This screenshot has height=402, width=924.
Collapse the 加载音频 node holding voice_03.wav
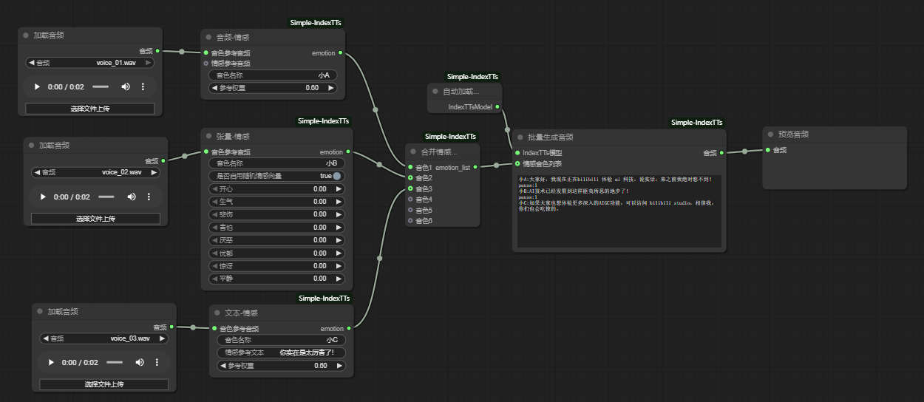point(39,311)
